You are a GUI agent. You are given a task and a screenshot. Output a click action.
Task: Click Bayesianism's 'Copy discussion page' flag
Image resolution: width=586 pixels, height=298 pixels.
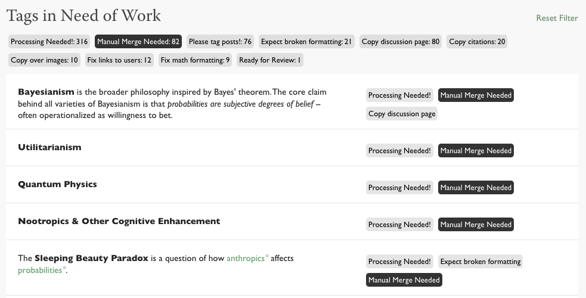[402, 113]
